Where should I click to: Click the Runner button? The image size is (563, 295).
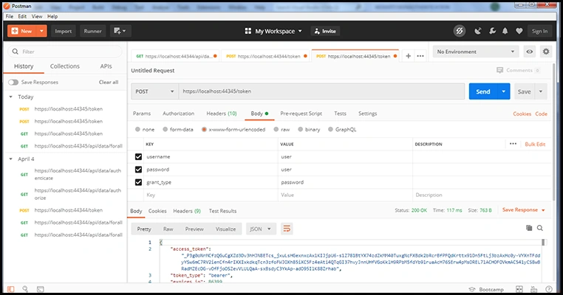pos(92,31)
